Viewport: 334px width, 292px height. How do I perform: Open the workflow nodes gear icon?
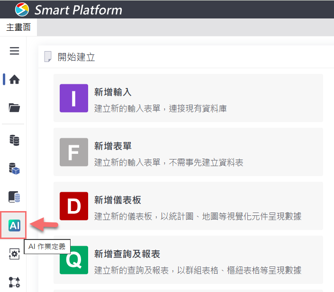click(14, 282)
